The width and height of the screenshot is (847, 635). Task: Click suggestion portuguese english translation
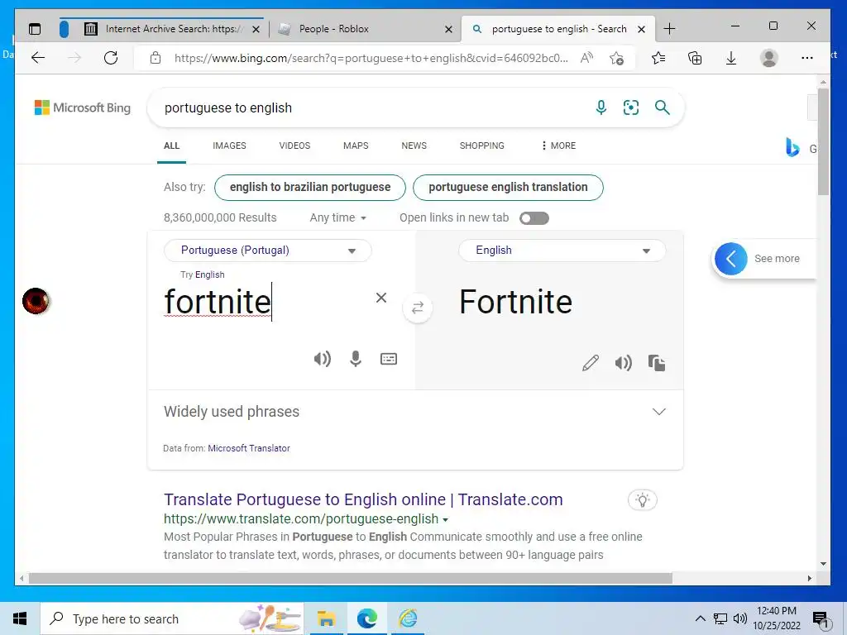tap(508, 188)
